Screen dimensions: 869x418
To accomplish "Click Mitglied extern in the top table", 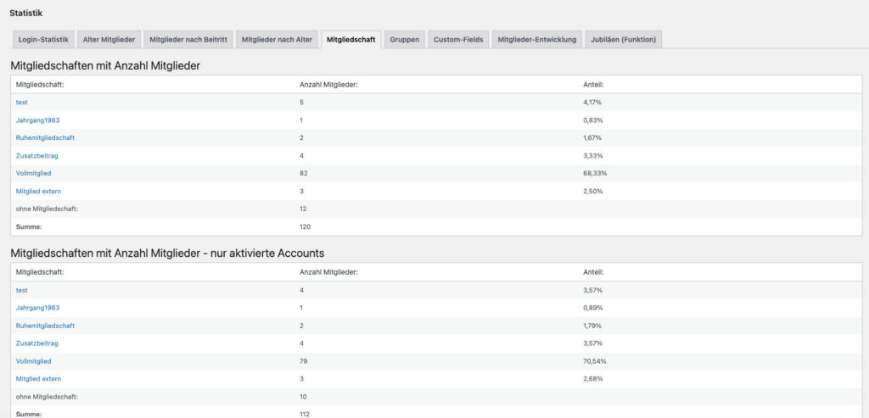I will click(x=38, y=192).
